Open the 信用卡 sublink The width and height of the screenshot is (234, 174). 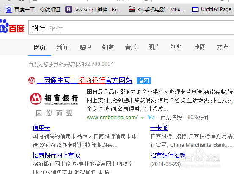pyautogui.click(x=41, y=128)
